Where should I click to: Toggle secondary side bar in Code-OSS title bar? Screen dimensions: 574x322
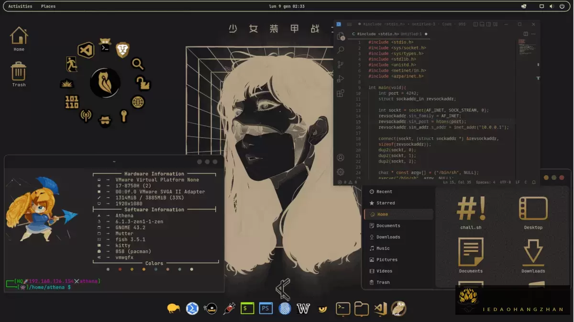489,24
